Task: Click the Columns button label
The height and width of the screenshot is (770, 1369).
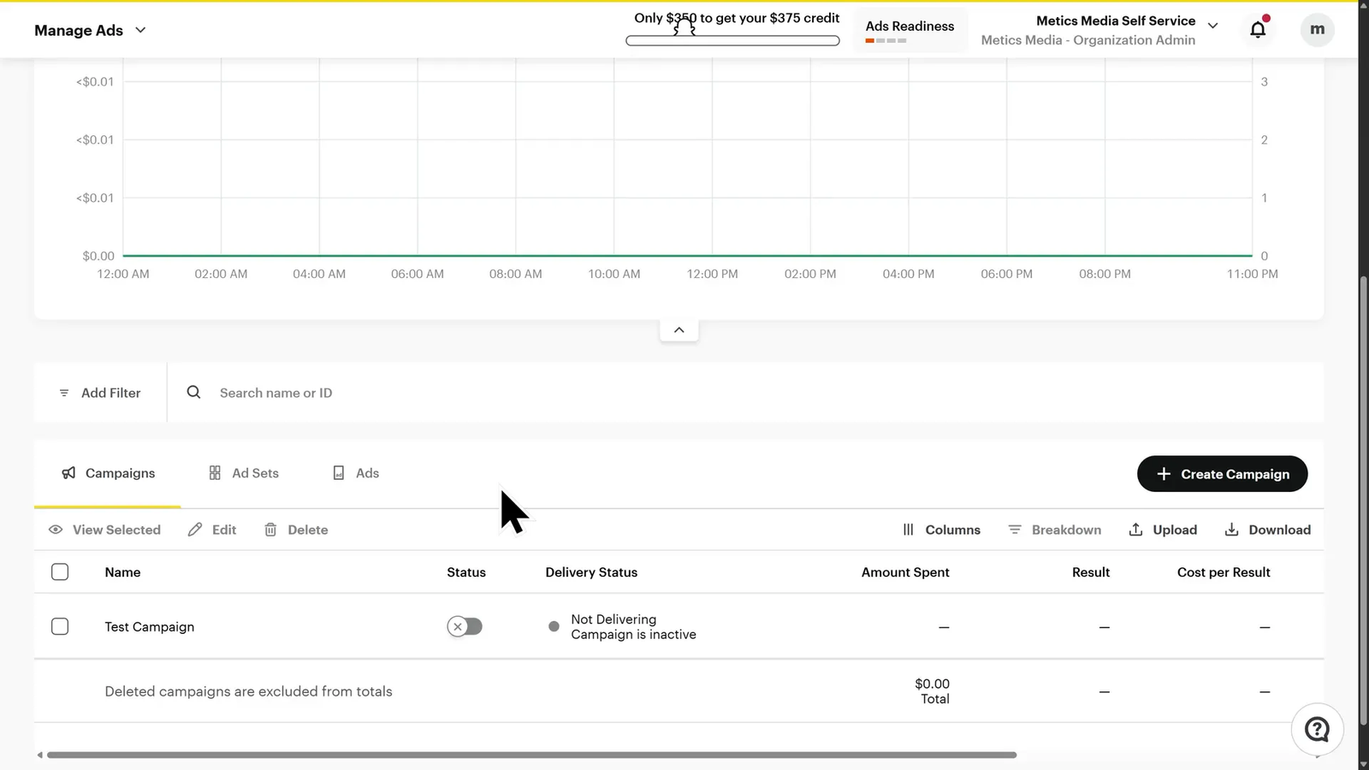Action: [952, 530]
